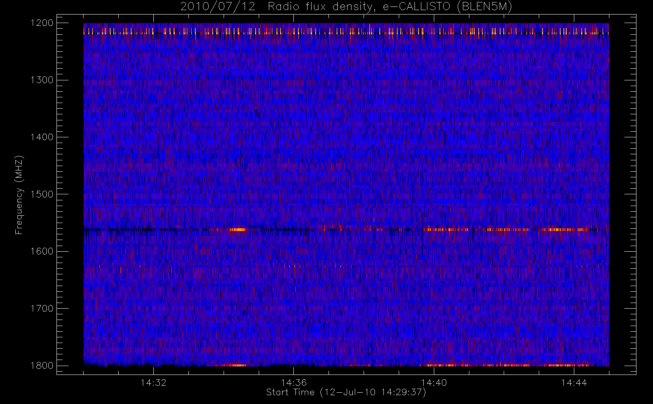This screenshot has width=653, height=404.
Task: Click the 14:40 time tick label
Action: [434, 383]
